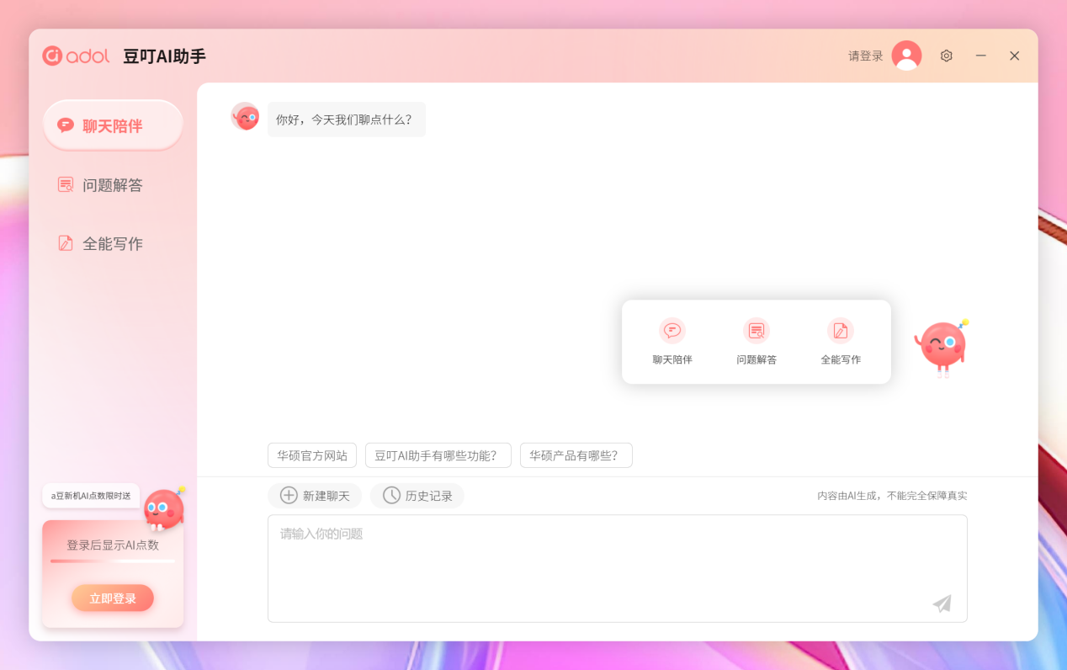1067x670 pixels.
Task: Click the 请登录 link
Action: (x=866, y=56)
